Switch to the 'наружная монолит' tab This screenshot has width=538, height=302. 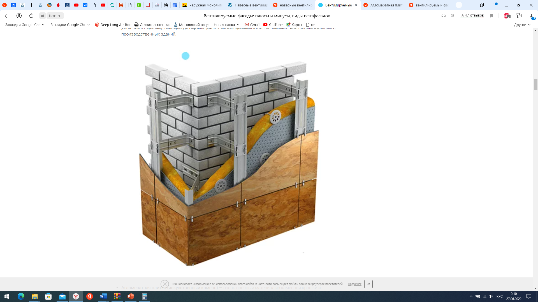202,5
